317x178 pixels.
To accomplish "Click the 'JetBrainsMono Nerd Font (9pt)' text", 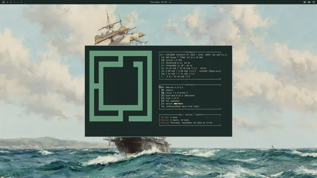I will pos(183,106).
